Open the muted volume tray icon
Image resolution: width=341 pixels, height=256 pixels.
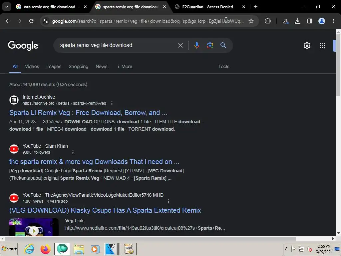(309, 249)
